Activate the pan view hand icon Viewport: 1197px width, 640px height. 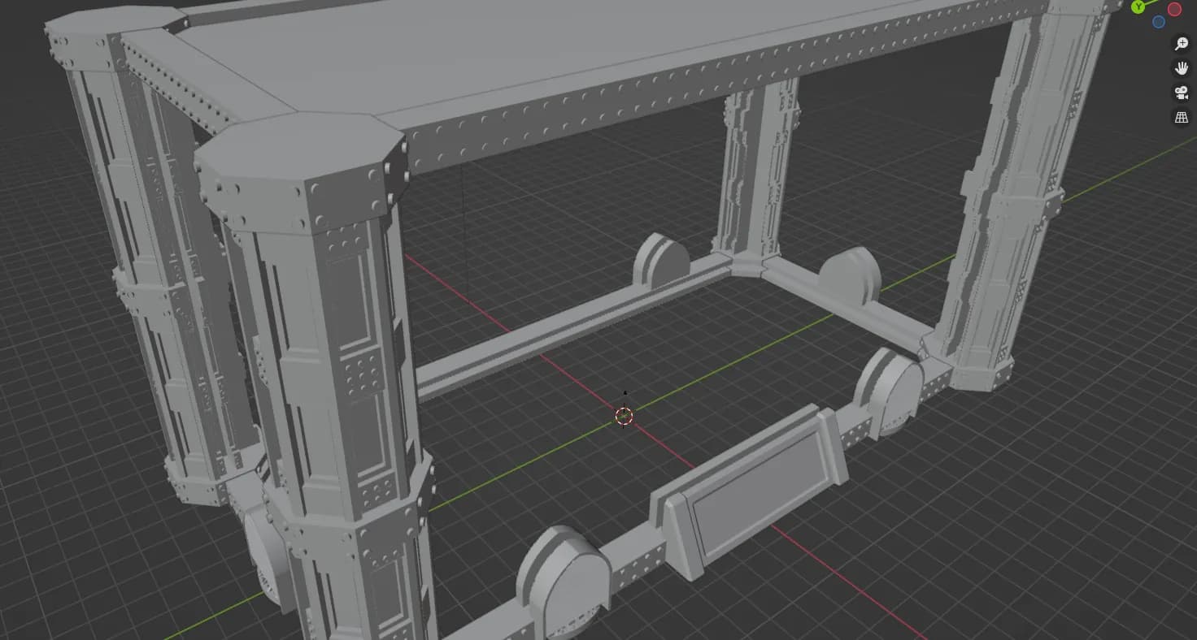1182,68
